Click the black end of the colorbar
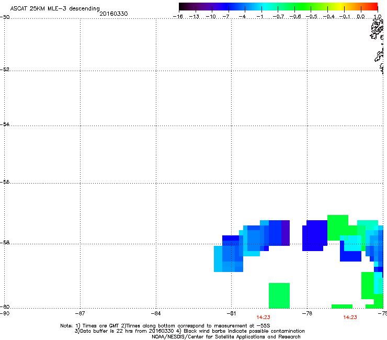This screenshot has width=387, height=340. (183, 7)
